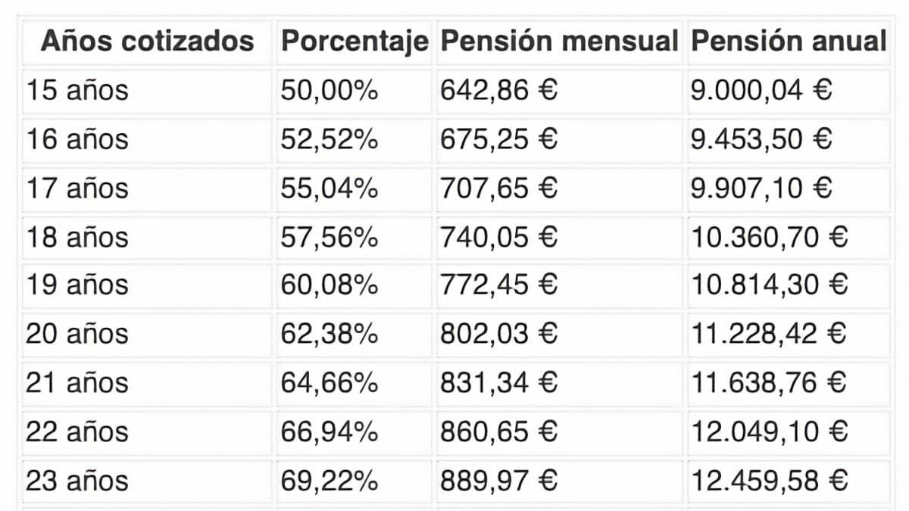Select the '16 años' row cell
The width and height of the screenshot is (909, 511).
(x=77, y=139)
